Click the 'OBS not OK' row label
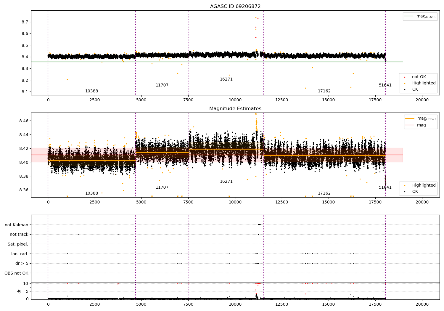444x311 pixels. 17,273
